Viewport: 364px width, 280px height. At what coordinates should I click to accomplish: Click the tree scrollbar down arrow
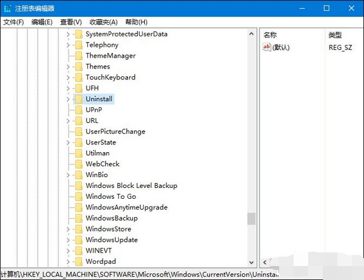[251, 262]
